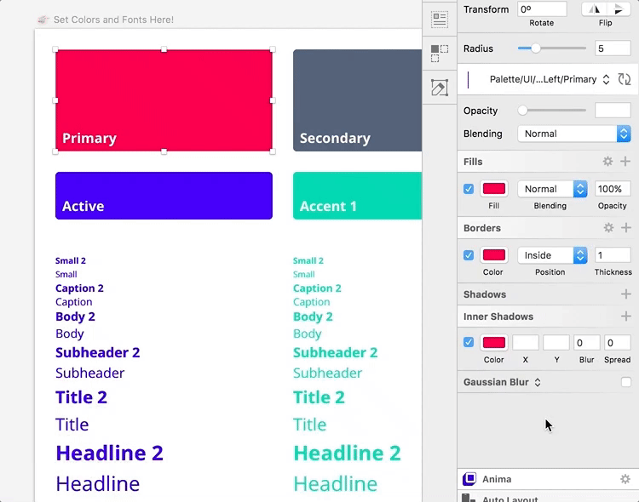Click the inner shadow X field
This screenshot has height=502, width=639.
coord(526,342)
